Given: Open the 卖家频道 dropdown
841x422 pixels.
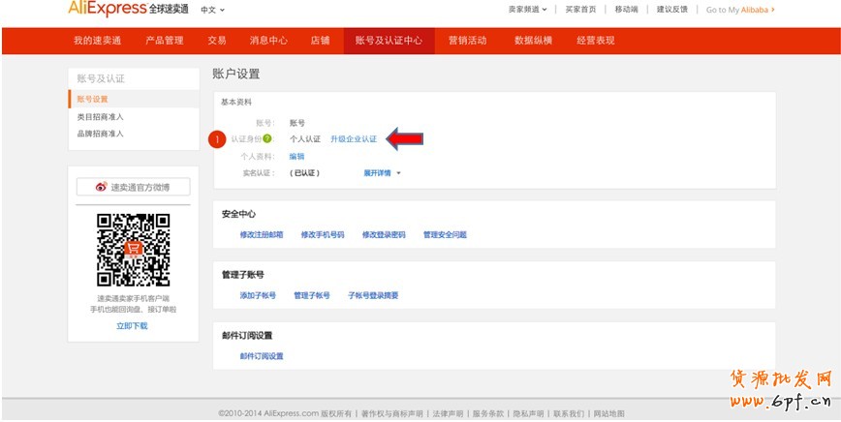Looking at the screenshot, I should 527,10.
